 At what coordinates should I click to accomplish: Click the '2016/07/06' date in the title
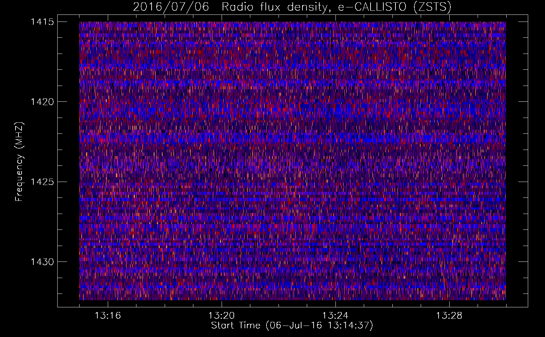171,7
